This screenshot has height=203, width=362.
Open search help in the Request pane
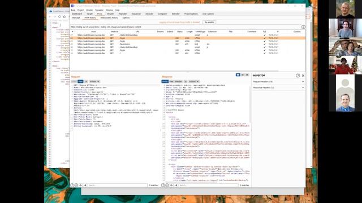coord(72,185)
